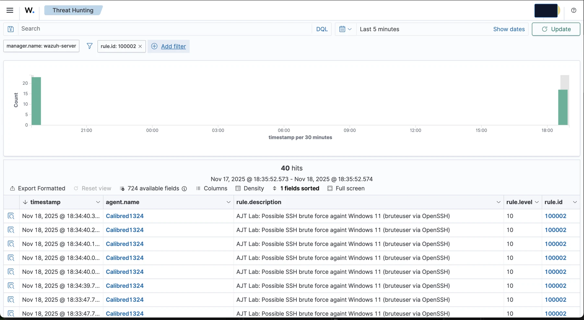
Task: Open rule.id column options chevron
Action: 575,202
